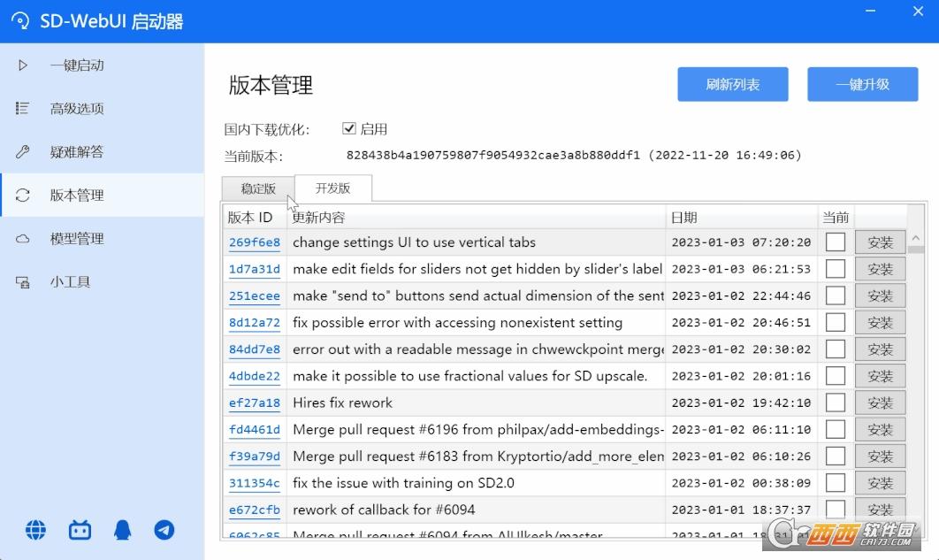
Task: Click the wrench icon for 疑难解答
Action: pyautogui.click(x=22, y=151)
